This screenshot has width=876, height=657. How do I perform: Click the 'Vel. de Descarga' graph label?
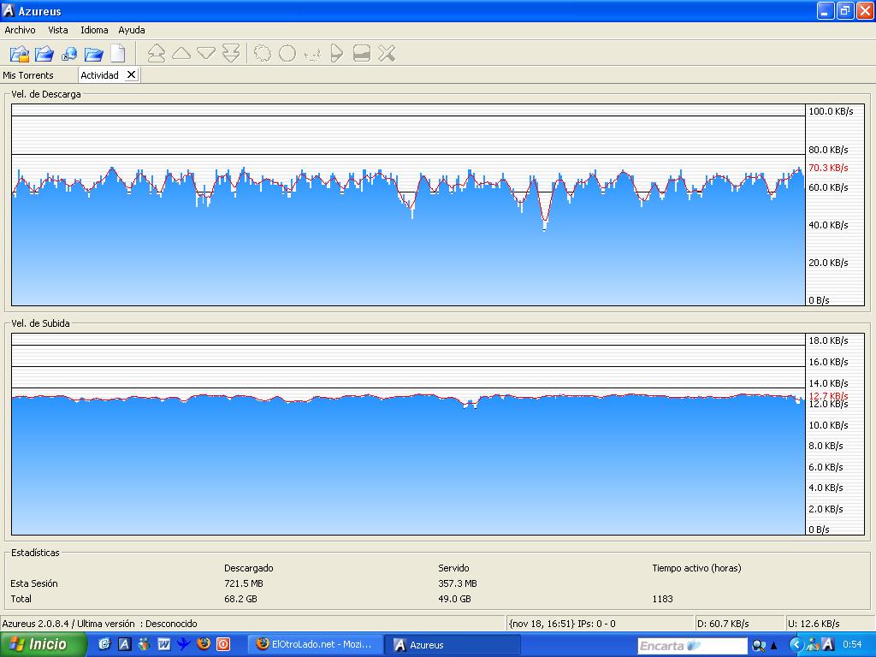(x=46, y=94)
